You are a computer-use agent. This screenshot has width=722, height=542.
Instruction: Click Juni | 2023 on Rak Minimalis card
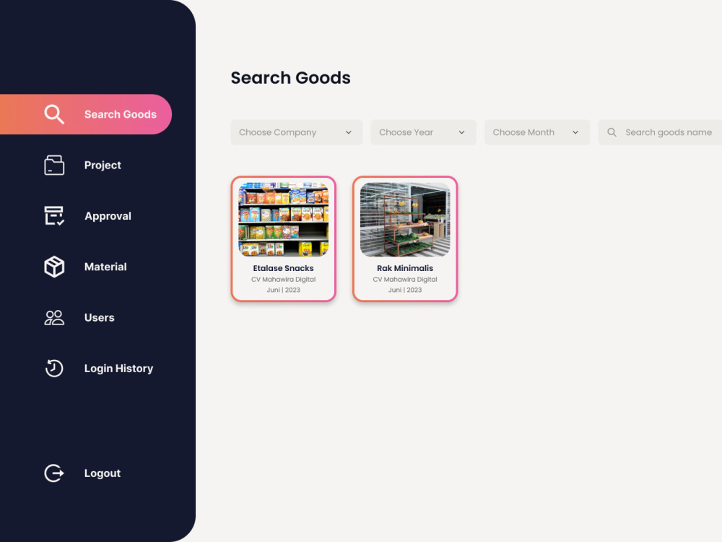tap(405, 290)
